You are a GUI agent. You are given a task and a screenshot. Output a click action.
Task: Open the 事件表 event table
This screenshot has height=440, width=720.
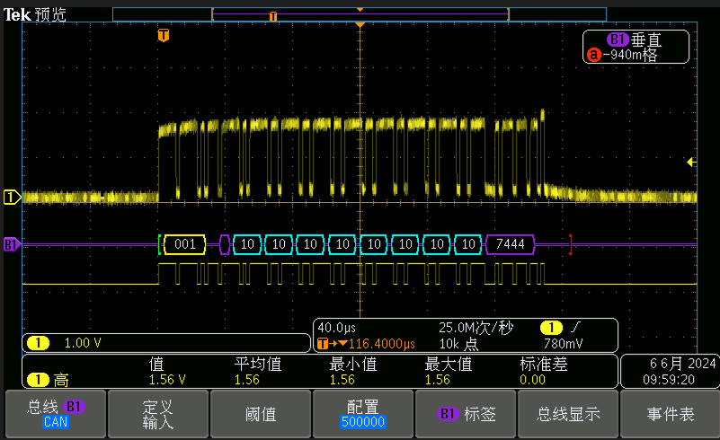coord(670,414)
